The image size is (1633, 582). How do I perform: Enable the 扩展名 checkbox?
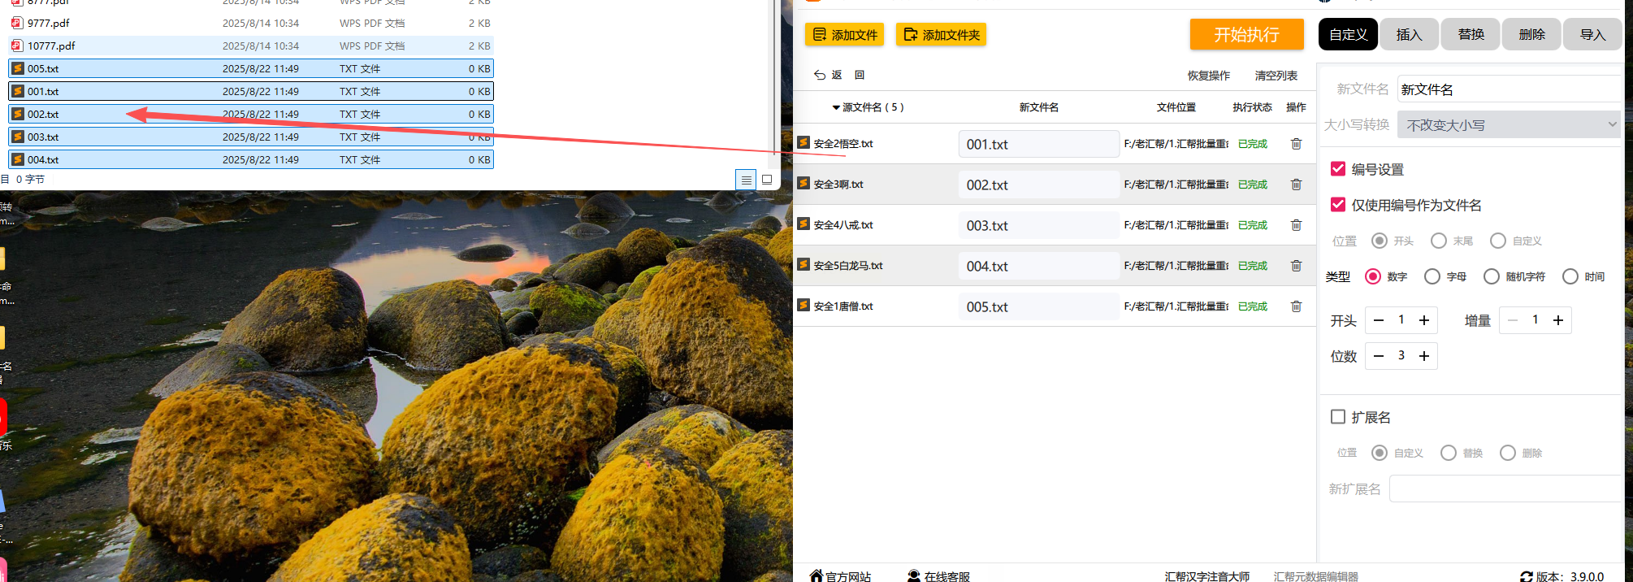(x=1338, y=416)
